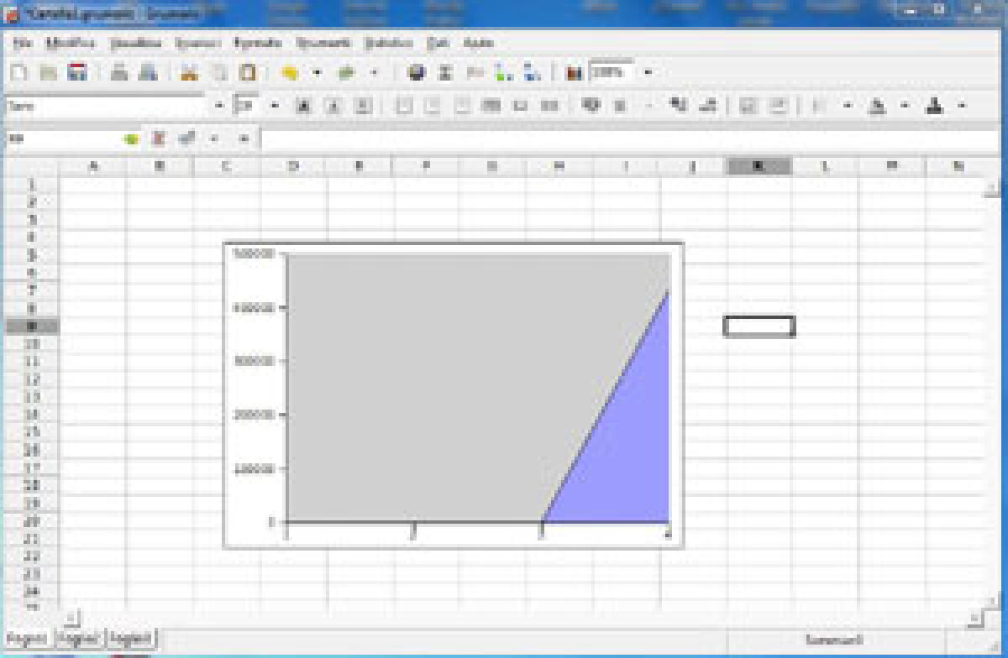Open the Formato menu

click(258, 43)
